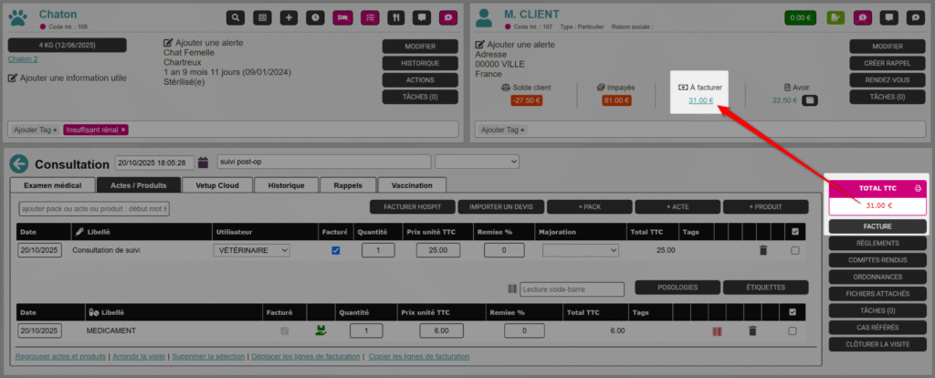935x378 pixels.
Task: Open the VÉTÉRINAIRE user dropdown
Action: point(251,250)
